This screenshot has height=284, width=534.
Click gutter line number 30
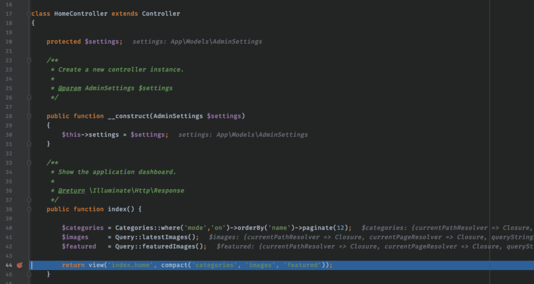(x=9, y=134)
